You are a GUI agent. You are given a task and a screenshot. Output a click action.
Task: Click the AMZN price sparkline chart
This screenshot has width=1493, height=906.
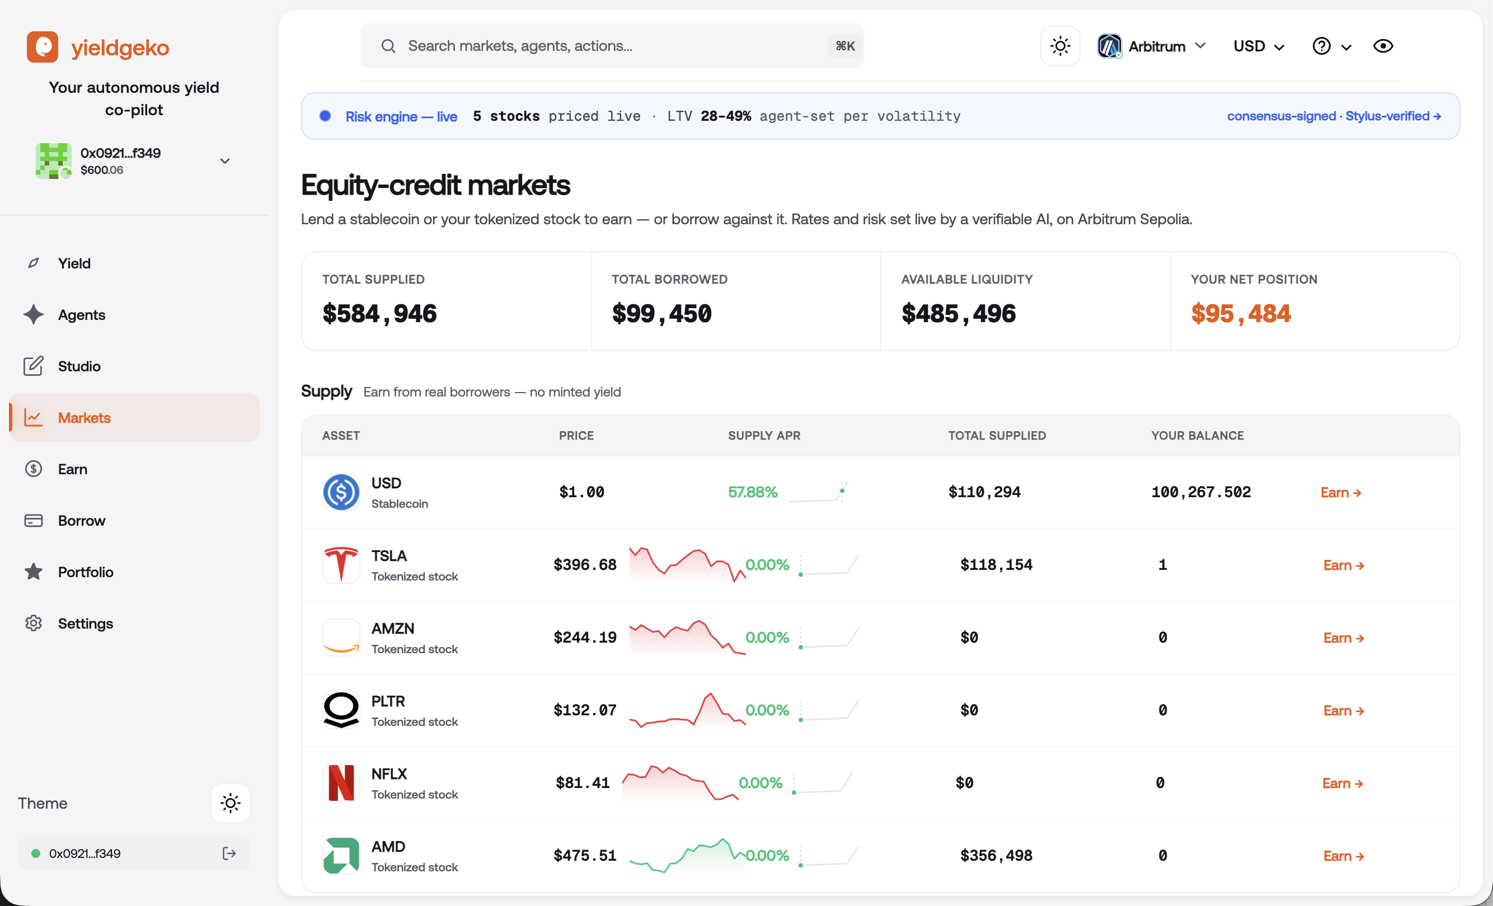[687, 637]
